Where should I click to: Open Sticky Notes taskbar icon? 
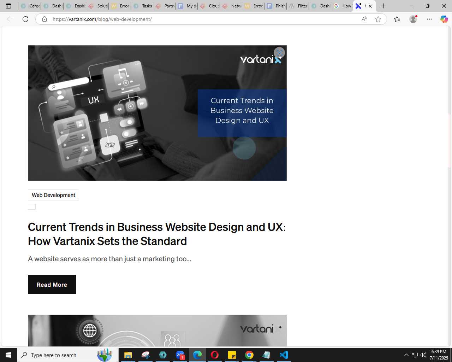232,355
